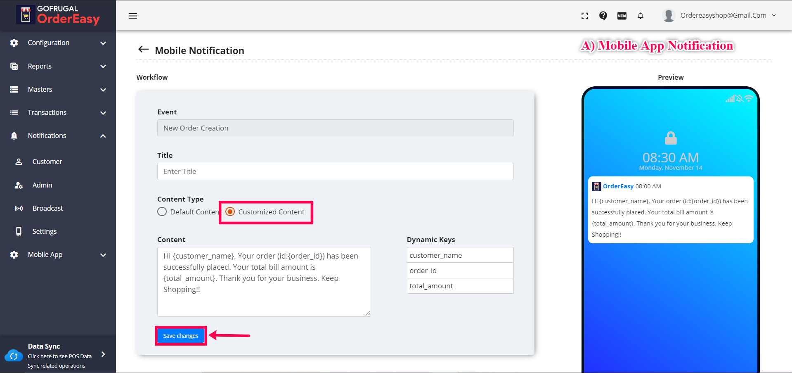Open the help question mark icon

click(603, 16)
